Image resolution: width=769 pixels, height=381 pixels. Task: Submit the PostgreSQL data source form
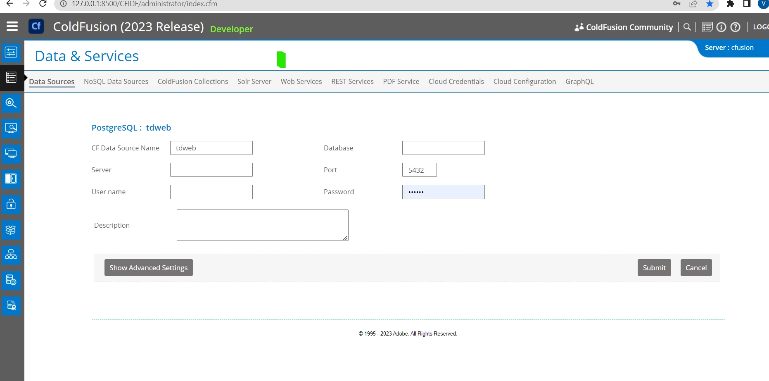tap(654, 268)
